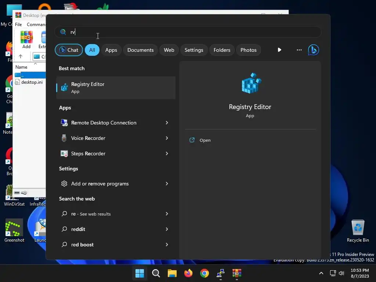Select 're - See web results' suggestion
376x282 pixels.
click(x=116, y=214)
